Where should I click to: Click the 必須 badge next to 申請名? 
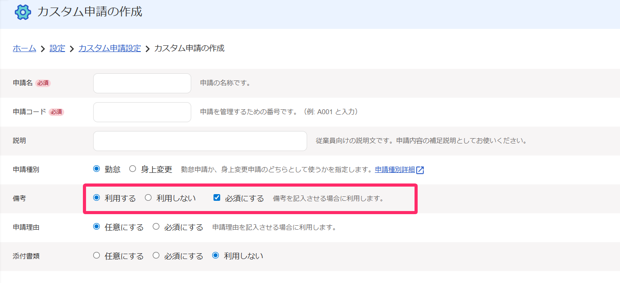pos(43,83)
